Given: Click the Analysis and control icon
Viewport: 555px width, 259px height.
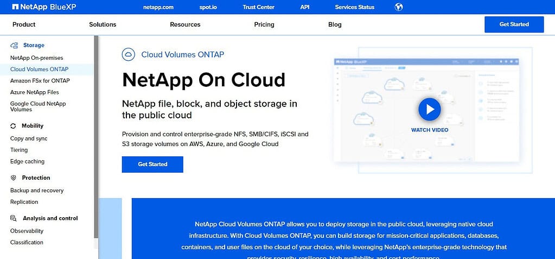Looking at the screenshot, I should (14, 218).
